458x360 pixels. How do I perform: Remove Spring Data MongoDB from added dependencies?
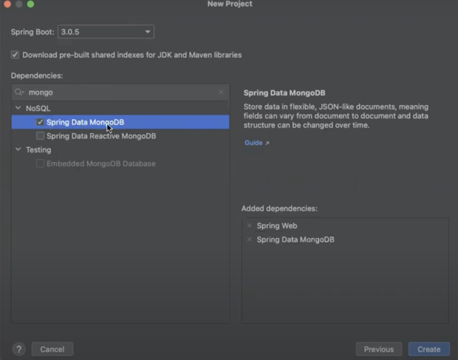click(249, 240)
